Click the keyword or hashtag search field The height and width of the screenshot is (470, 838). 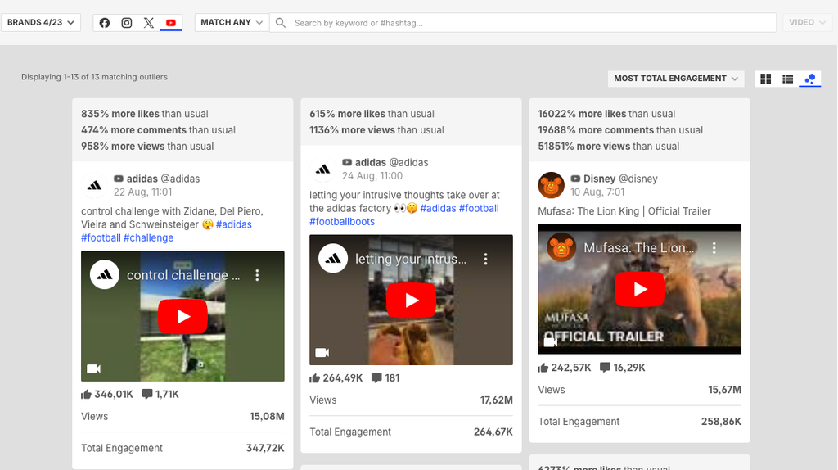point(524,23)
